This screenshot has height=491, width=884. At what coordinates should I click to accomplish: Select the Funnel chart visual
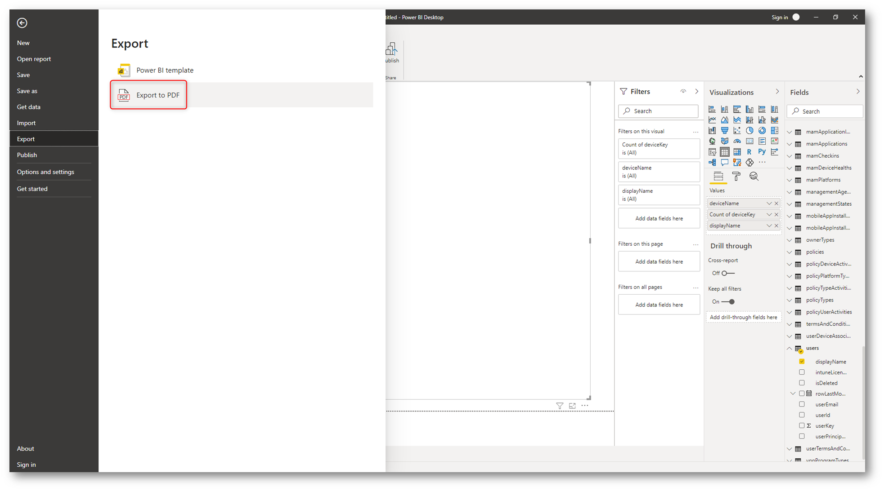pyautogui.click(x=724, y=131)
